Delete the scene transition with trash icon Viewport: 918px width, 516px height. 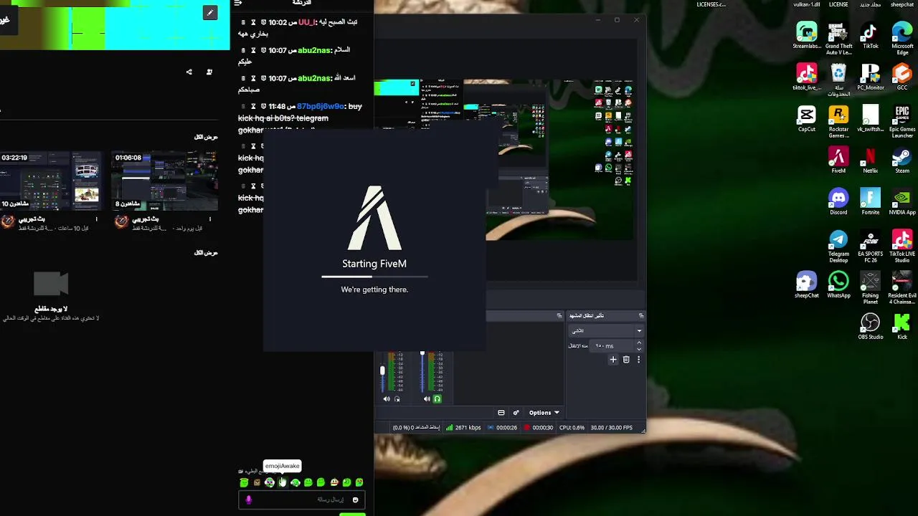[626, 360]
